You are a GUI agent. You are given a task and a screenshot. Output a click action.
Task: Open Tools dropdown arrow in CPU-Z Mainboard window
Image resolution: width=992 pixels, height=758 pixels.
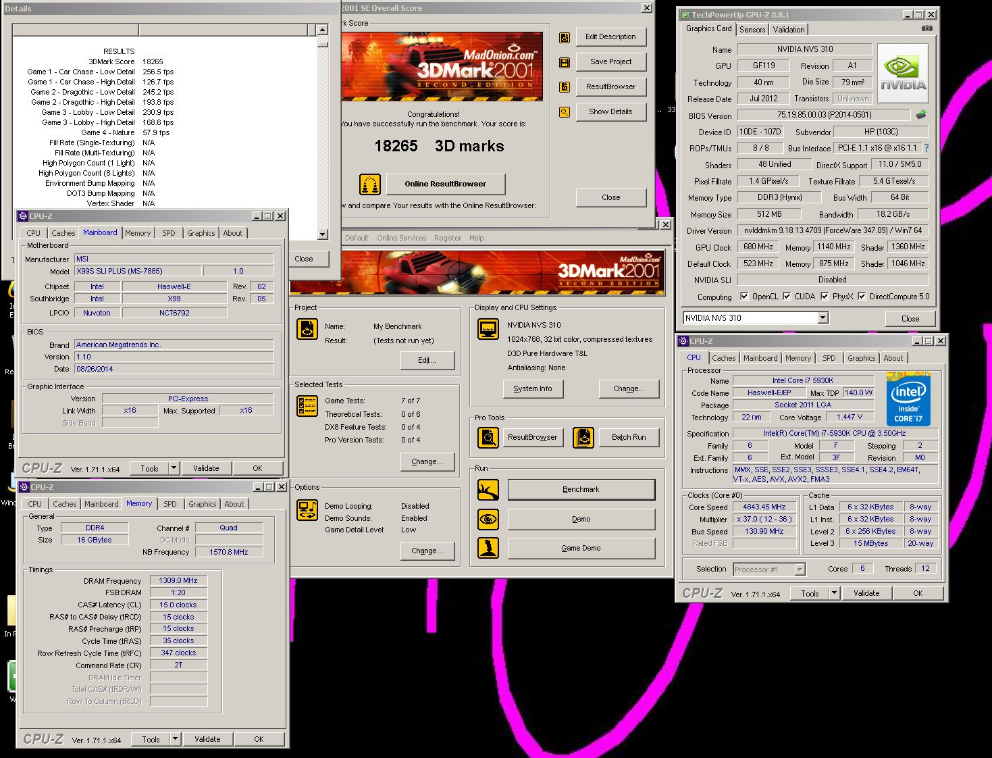(174, 468)
